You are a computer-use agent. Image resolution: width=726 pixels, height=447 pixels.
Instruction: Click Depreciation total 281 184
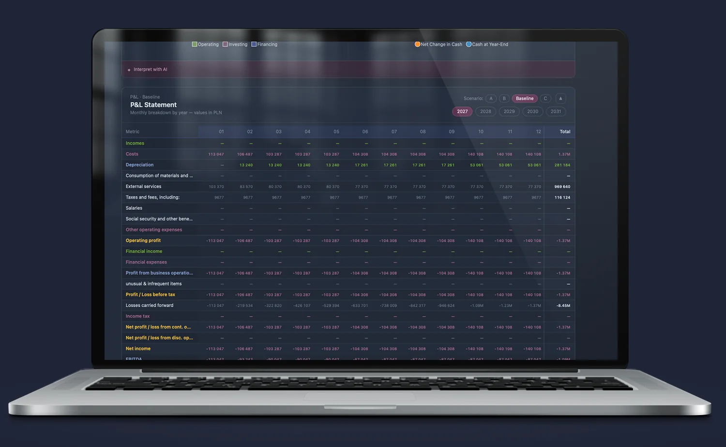click(562, 165)
